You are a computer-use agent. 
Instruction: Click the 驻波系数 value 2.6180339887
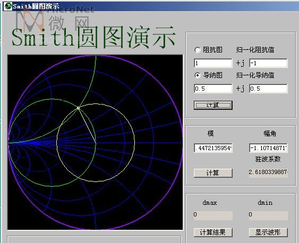coord(268,172)
